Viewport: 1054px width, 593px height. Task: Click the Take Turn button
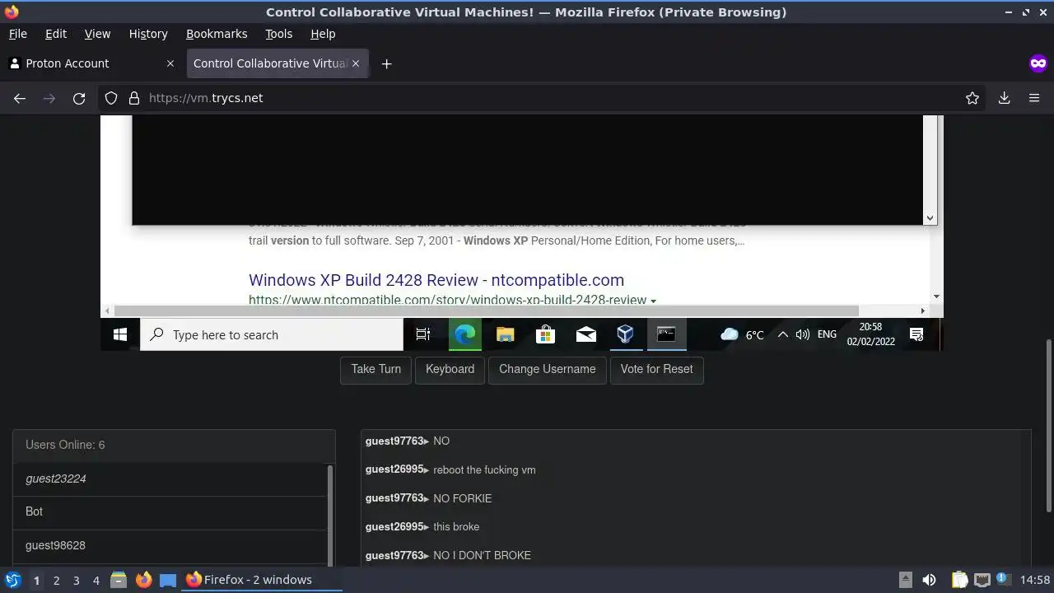pyautogui.click(x=376, y=369)
